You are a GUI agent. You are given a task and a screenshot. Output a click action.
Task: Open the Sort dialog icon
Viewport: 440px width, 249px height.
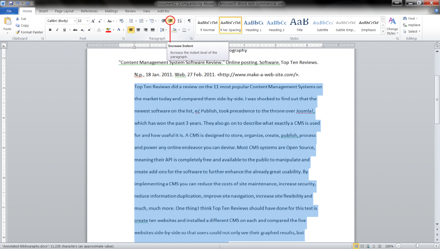click(x=180, y=21)
